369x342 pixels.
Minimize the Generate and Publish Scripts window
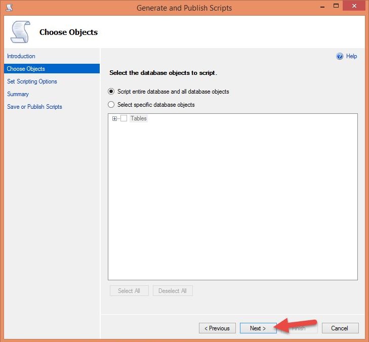coord(322,7)
